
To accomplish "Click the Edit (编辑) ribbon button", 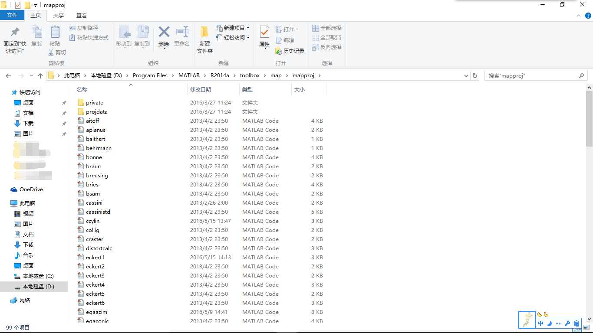I will (285, 40).
